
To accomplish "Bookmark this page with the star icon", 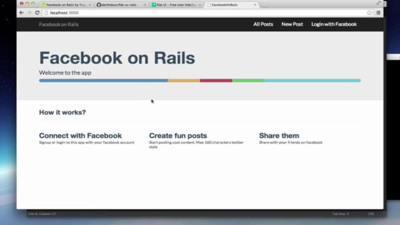I will click(x=369, y=12).
